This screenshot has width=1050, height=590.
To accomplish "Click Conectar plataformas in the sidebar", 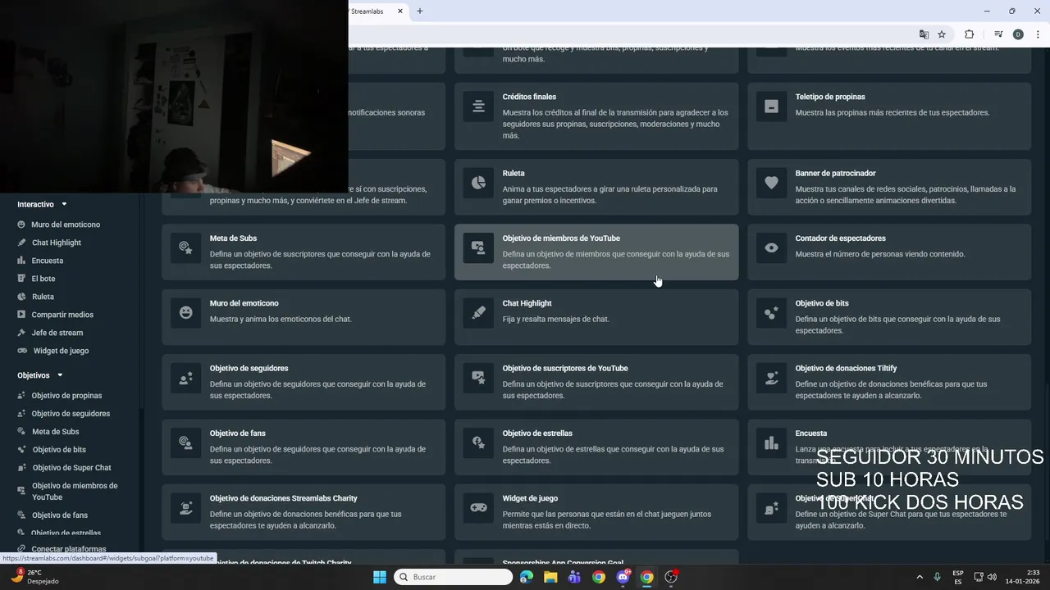I will (x=62, y=549).
